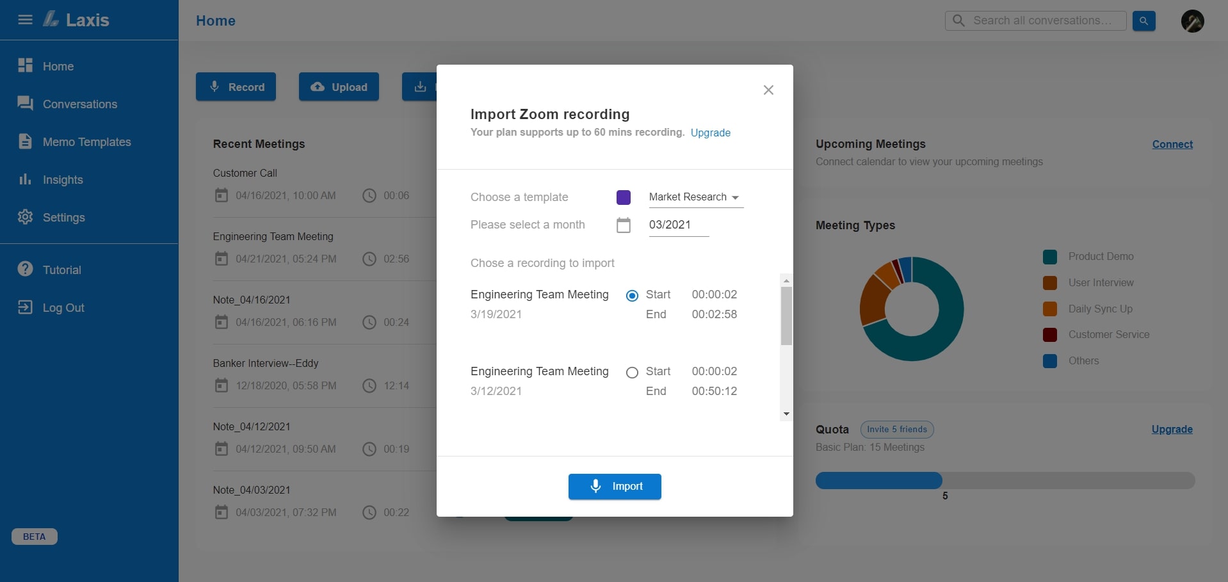Click the Tutorial question mark icon

click(25, 269)
